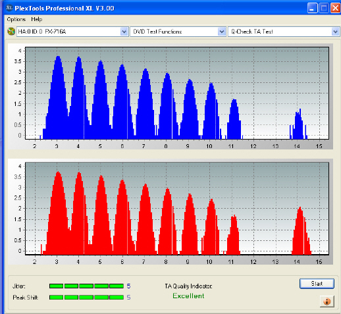The height and width of the screenshot is (314, 341).
Task: Expand the PX-716A drive dropdown
Action: tap(124, 32)
